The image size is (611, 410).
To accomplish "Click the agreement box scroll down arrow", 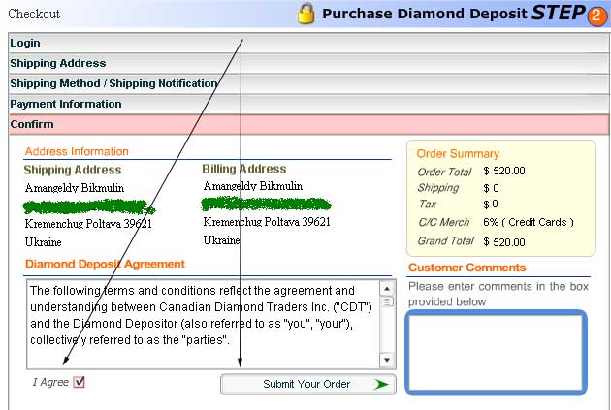I will tap(387, 360).
